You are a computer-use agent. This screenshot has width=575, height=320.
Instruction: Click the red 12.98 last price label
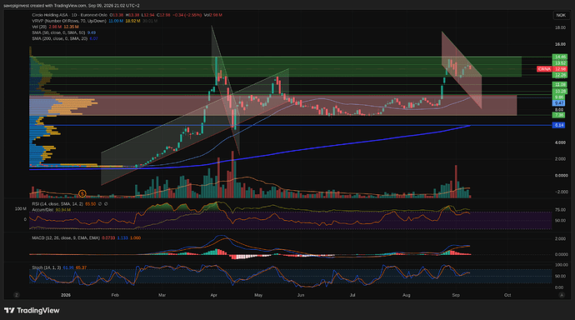(x=560, y=69)
